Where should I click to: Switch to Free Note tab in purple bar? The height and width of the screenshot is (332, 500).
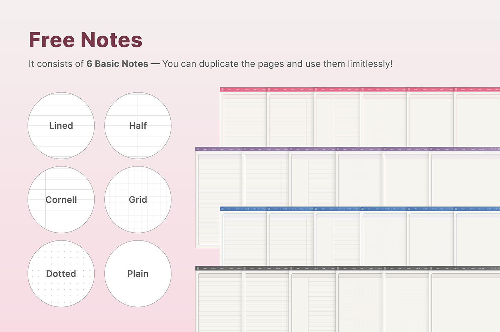(481, 149)
